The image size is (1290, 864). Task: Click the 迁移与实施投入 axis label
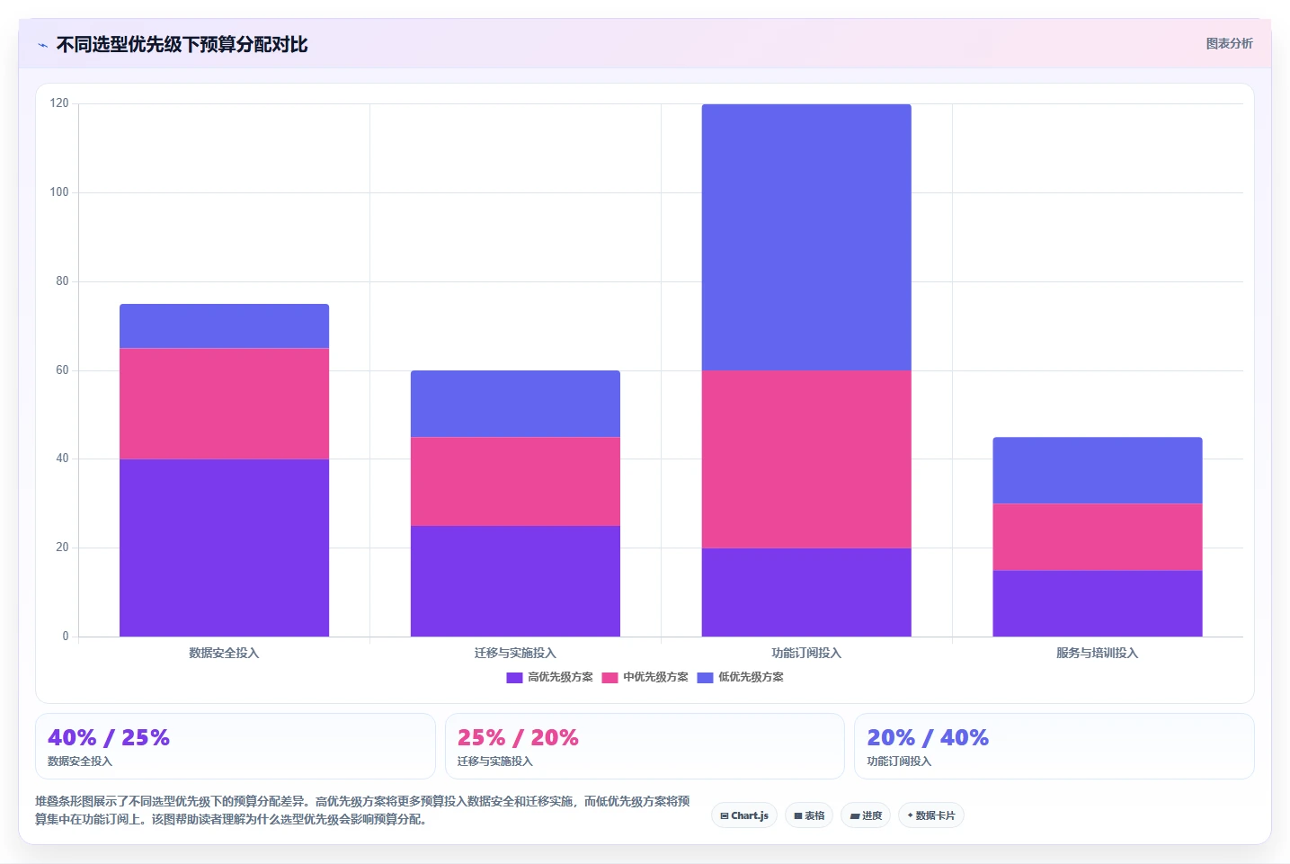point(515,653)
